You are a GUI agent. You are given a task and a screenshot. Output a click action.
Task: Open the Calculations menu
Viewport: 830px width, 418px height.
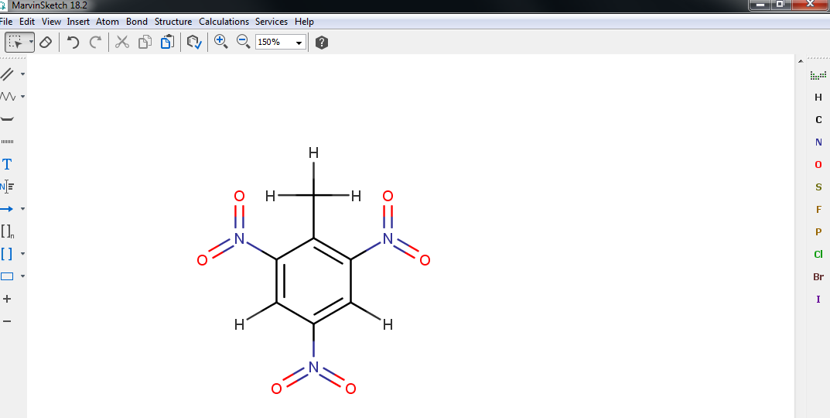[x=224, y=22]
